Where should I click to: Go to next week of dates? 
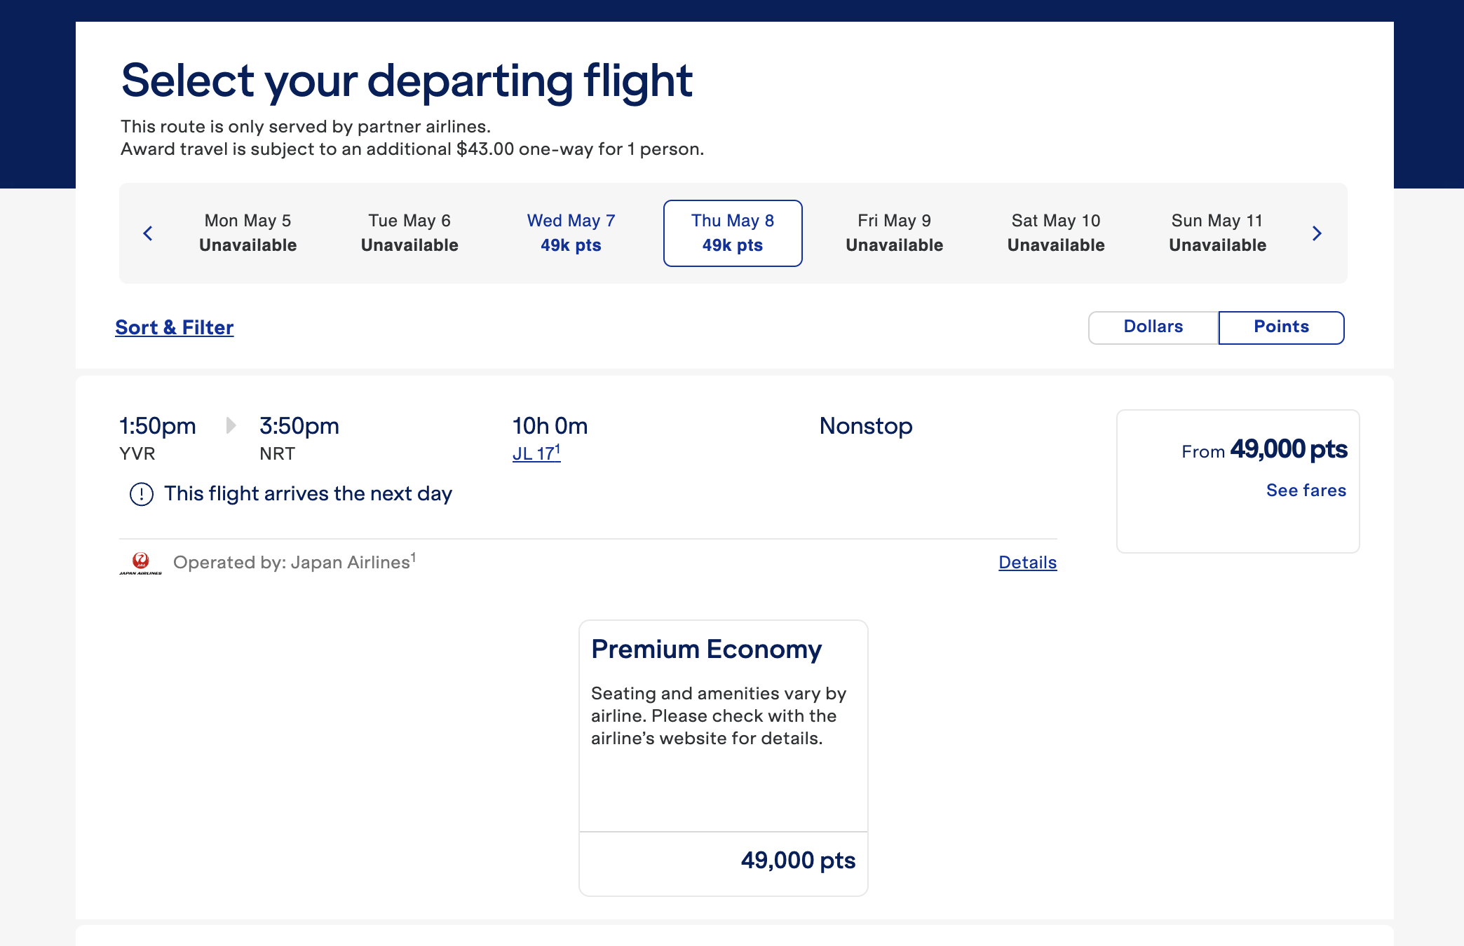click(1317, 233)
